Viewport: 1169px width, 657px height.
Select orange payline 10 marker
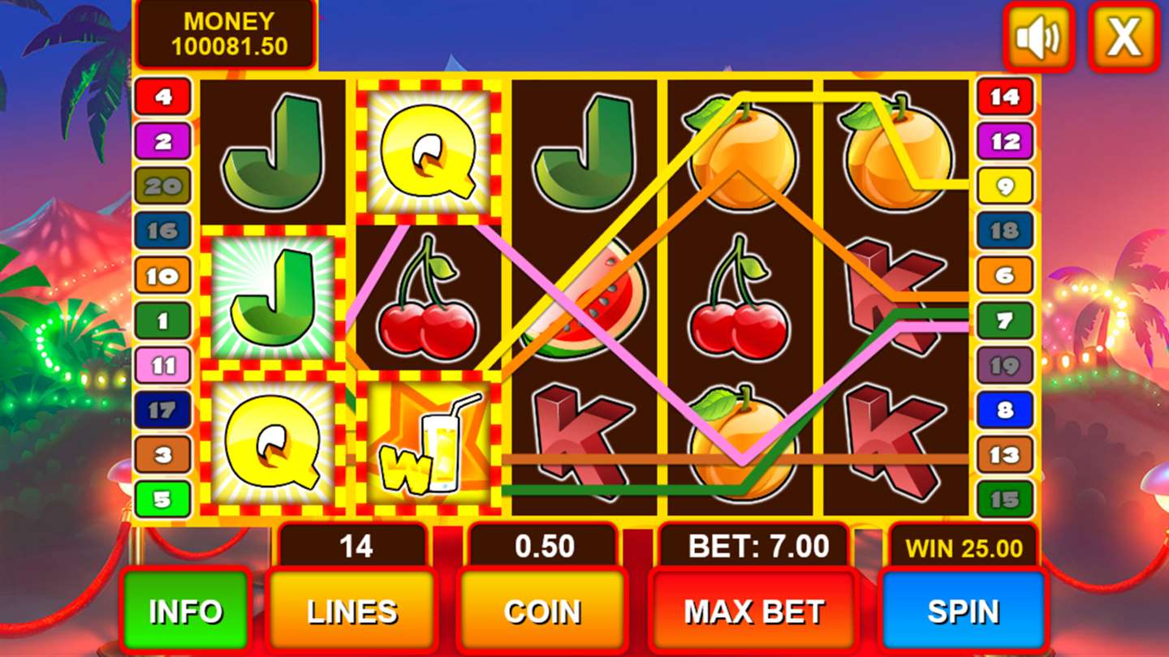[163, 276]
